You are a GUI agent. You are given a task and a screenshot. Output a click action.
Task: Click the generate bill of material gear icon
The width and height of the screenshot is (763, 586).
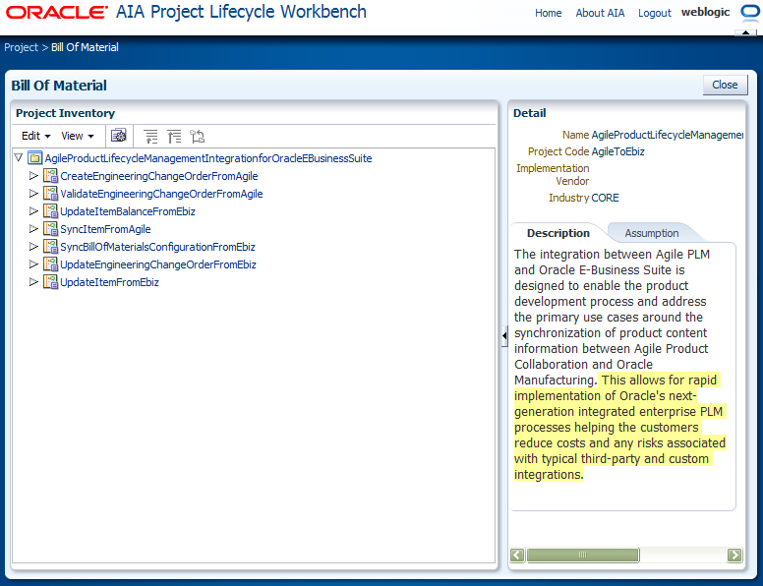118,136
